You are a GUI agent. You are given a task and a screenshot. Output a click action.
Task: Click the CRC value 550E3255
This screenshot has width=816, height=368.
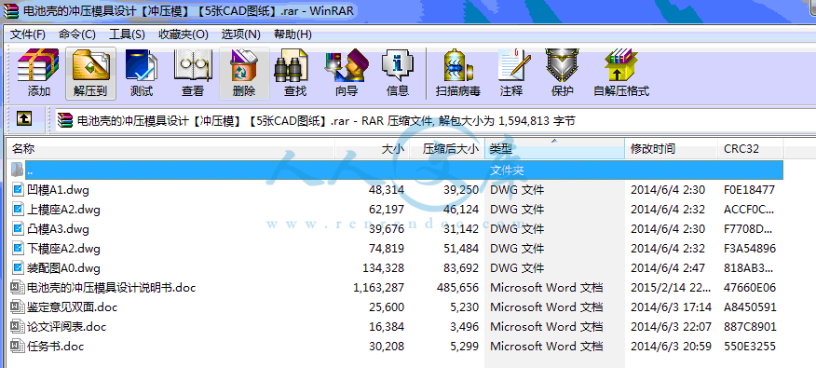click(749, 347)
